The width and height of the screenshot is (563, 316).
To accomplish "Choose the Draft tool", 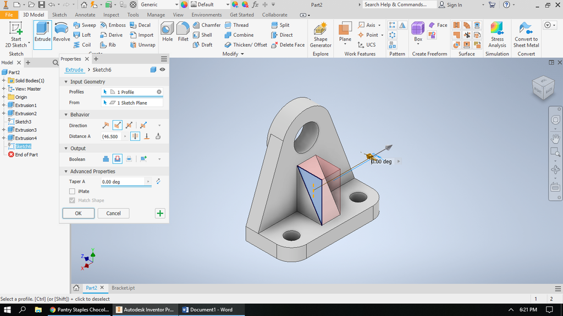I will coord(202,45).
